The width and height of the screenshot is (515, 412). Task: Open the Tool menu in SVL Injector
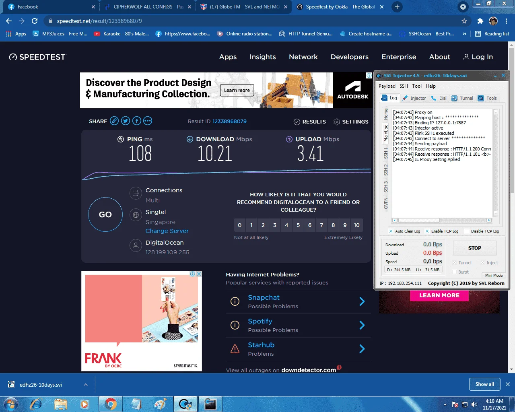(x=417, y=86)
